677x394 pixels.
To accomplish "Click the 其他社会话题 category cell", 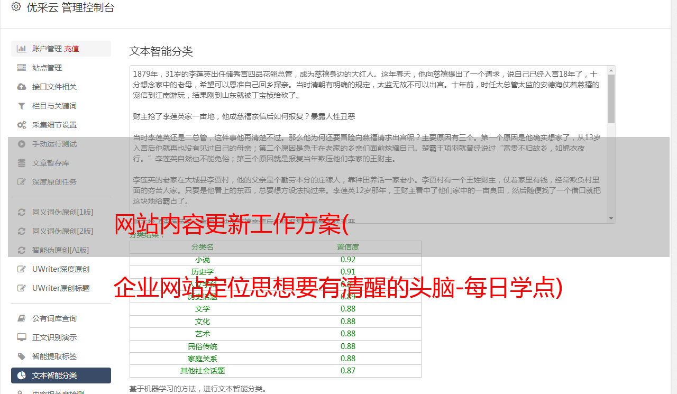I will 203,371.
